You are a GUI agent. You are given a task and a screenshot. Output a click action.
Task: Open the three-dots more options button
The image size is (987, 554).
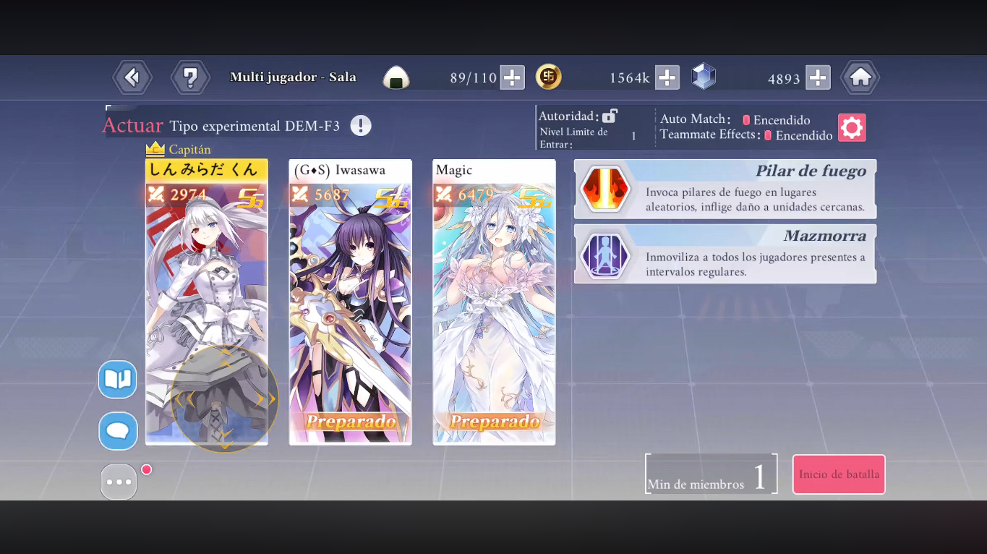119,482
